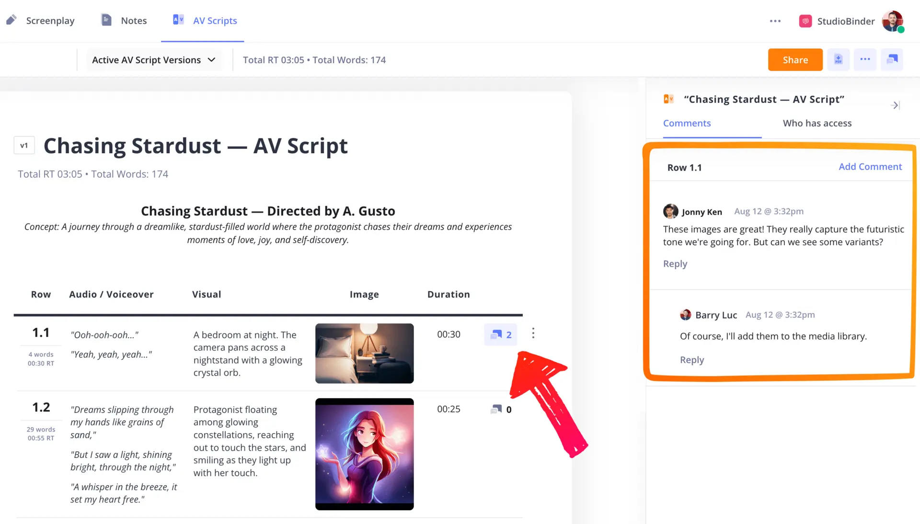Click the v1 version badge

(24, 146)
